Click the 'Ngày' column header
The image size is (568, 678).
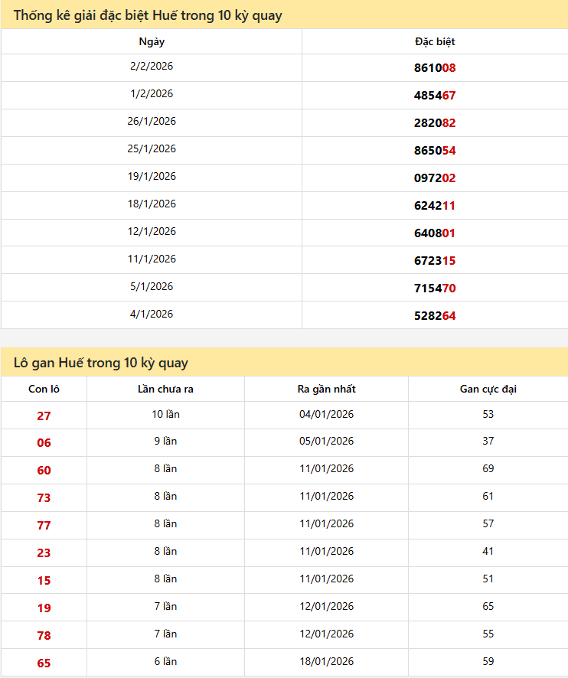tap(152, 42)
